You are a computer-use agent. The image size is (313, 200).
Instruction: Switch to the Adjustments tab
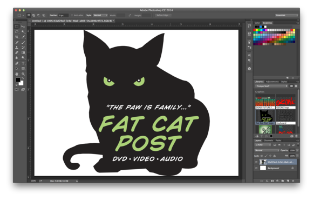272,82
